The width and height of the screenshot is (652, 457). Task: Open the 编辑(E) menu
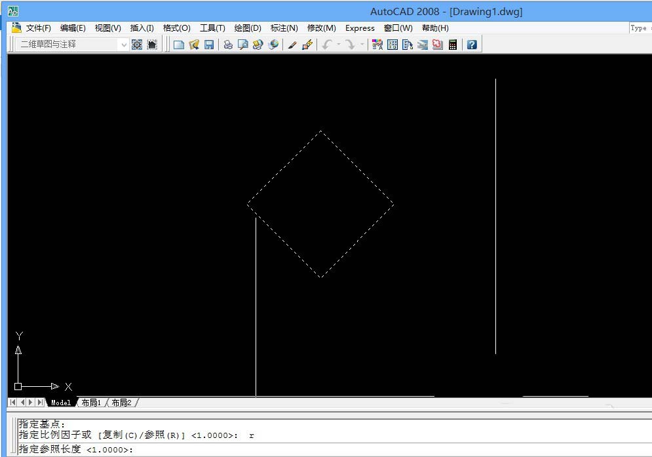(x=73, y=28)
